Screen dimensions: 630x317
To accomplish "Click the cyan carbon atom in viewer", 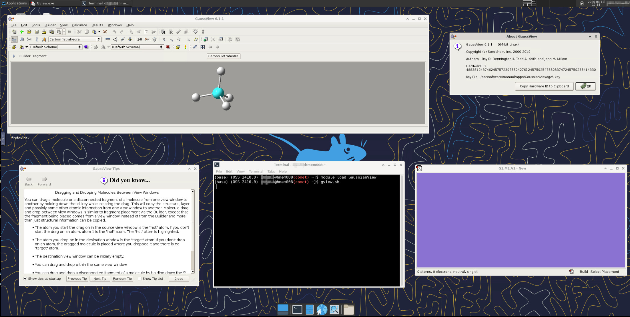I will tap(218, 93).
